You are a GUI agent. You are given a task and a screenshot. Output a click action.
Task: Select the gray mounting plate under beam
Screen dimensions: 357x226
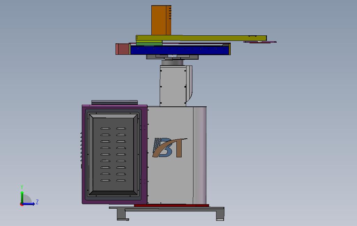click(172, 57)
